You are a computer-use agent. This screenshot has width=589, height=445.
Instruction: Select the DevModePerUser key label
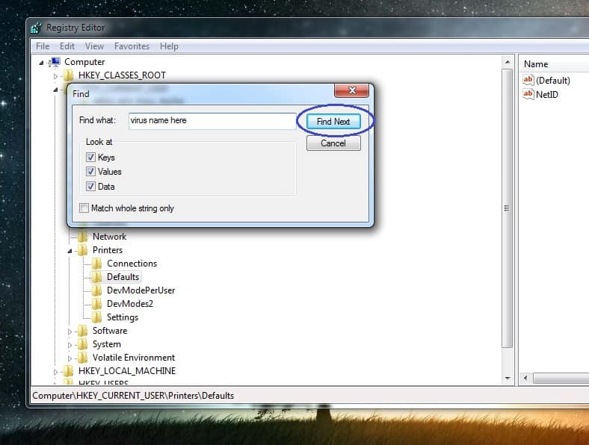coord(141,290)
